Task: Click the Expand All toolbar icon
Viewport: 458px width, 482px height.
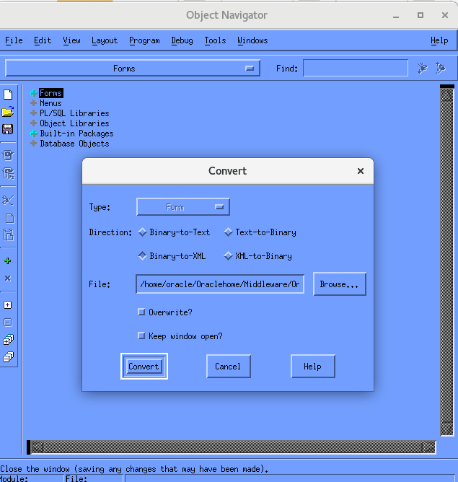Action: click(8, 340)
